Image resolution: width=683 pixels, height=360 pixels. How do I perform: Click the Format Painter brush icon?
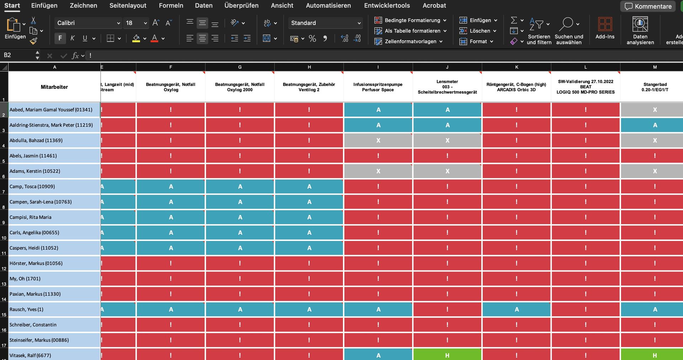tap(33, 41)
